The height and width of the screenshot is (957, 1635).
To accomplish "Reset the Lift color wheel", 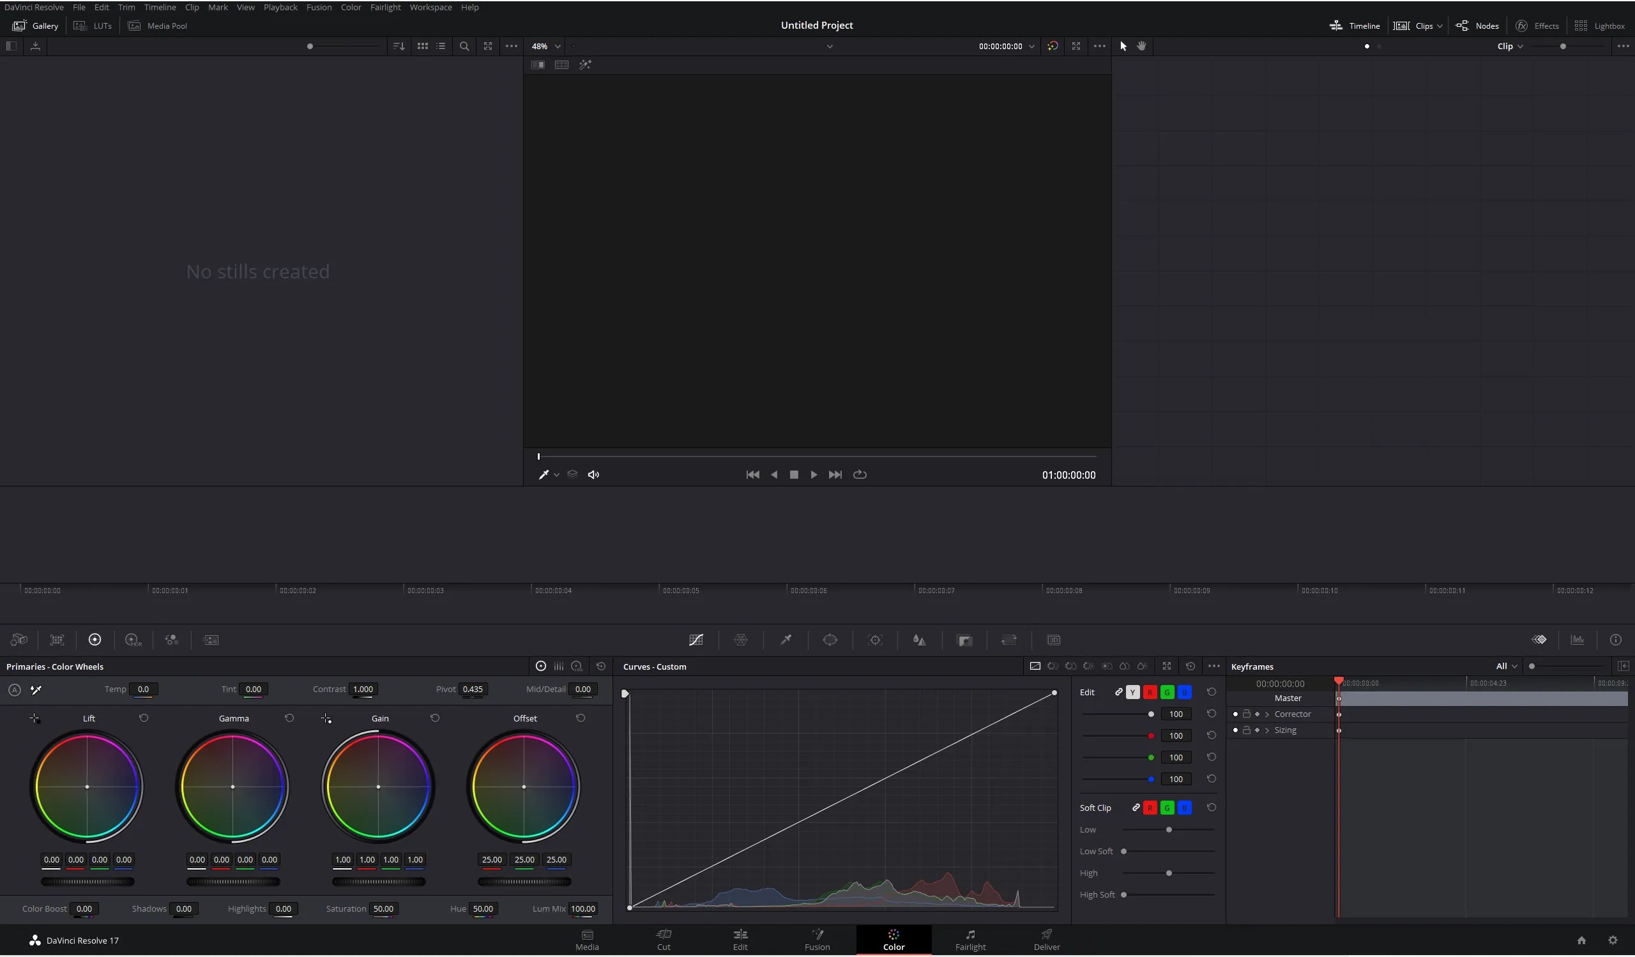I will tap(144, 718).
